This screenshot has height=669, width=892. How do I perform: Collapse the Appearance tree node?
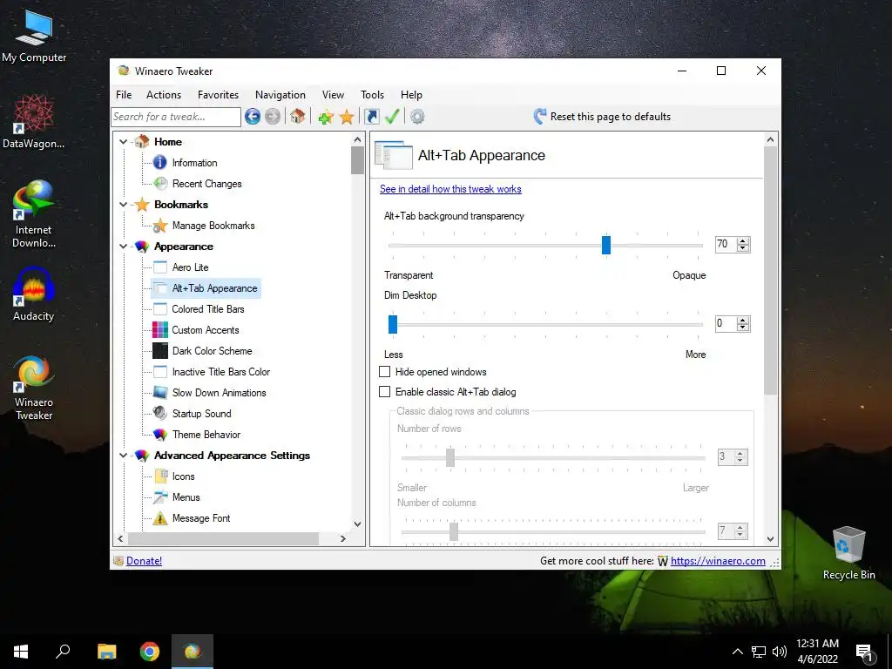pyautogui.click(x=124, y=247)
